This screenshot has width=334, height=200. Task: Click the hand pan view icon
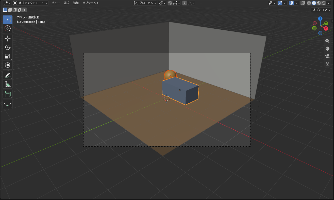[x=327, y=49]
